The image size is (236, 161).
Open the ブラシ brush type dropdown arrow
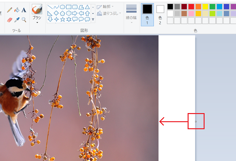click(x=37, y=22)
